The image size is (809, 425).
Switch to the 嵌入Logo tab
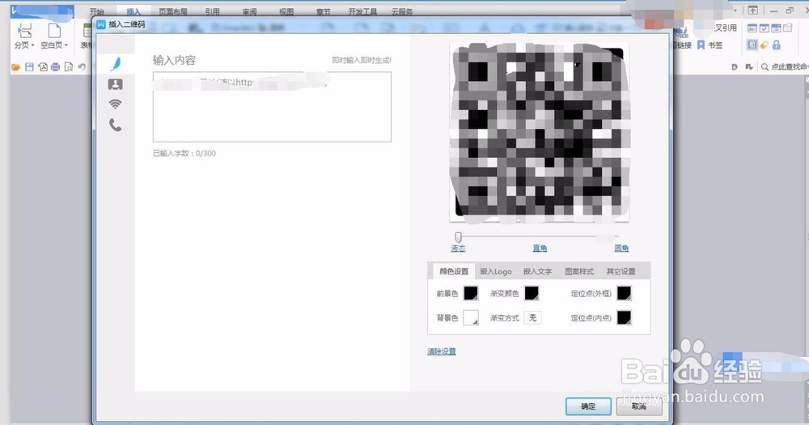496,271
